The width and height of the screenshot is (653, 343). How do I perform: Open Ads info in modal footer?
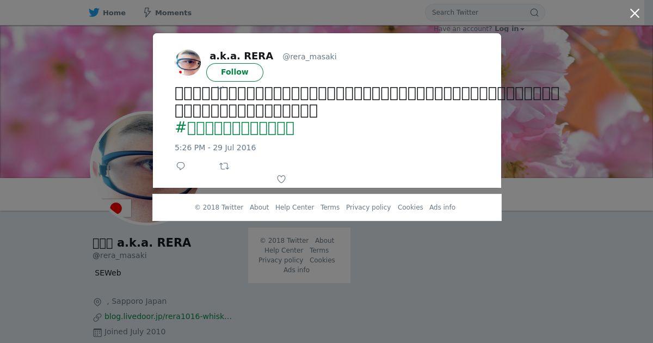[x=442, y=207]
